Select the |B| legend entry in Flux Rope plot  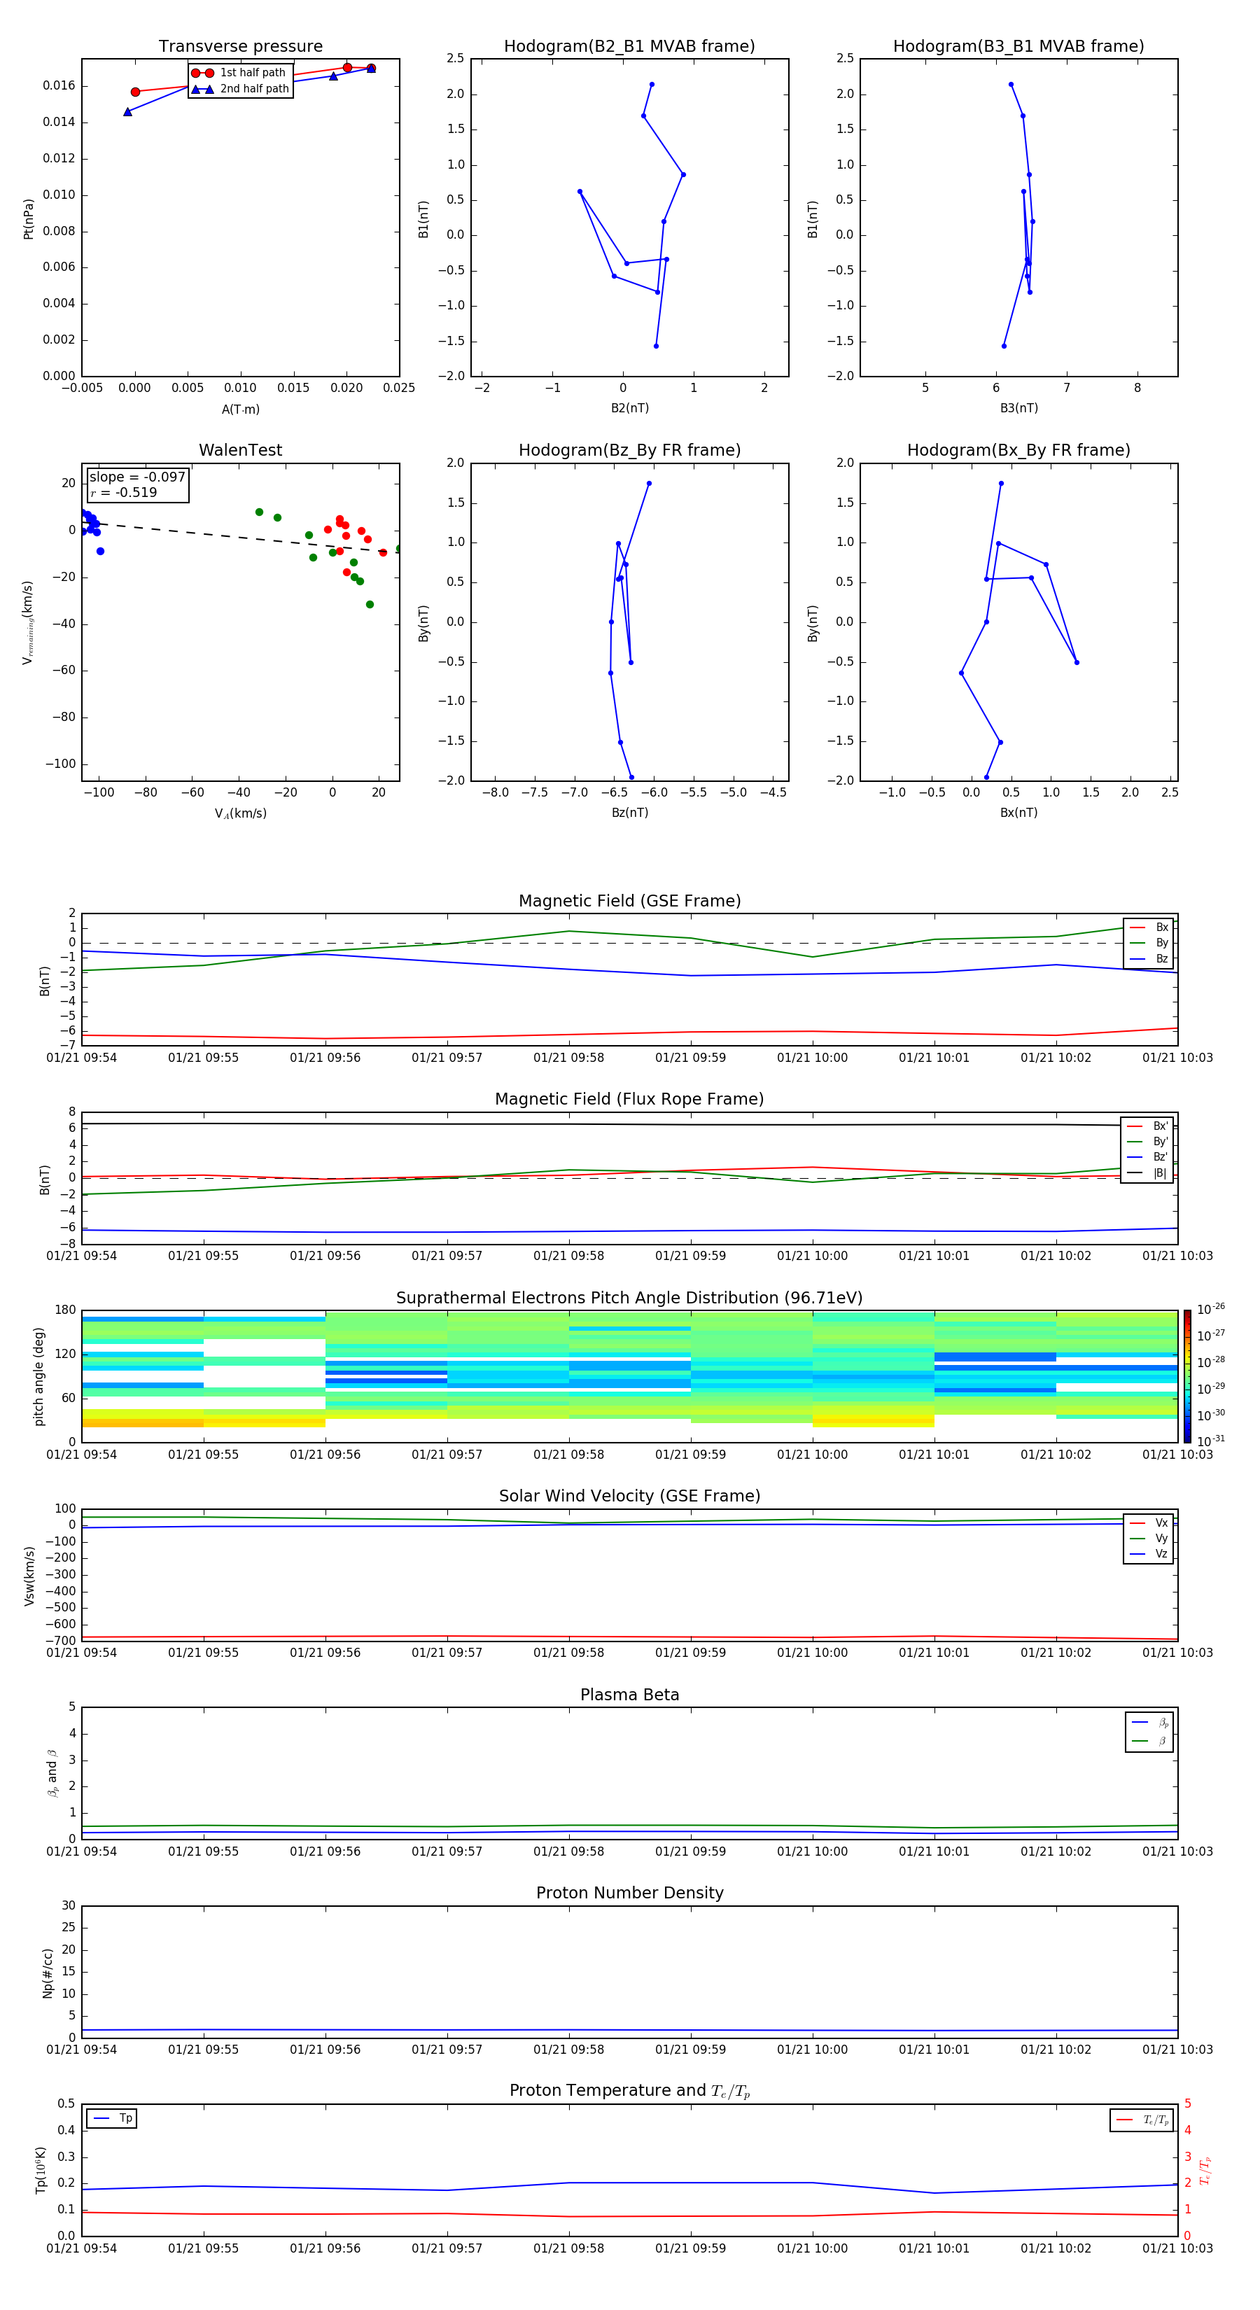coord(1147,1173)
